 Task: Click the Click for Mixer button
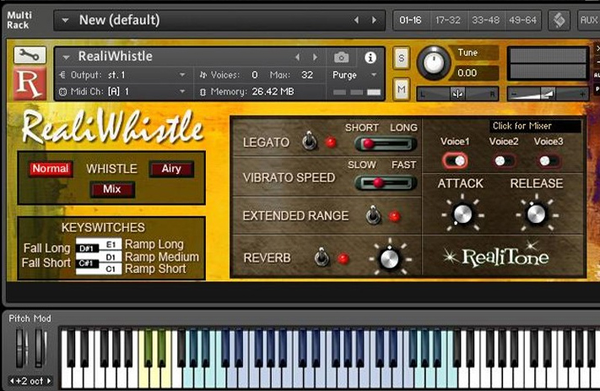tap(535, 126)
